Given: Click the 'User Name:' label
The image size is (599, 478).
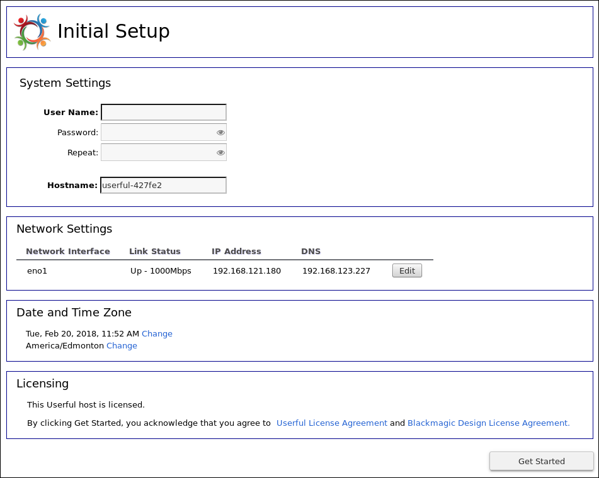Looking at the screenshot, I should (x=71, y=113).
